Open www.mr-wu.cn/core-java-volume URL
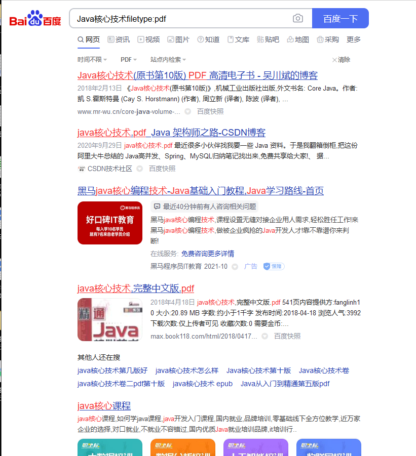This screenshot has height=456, width=416. (x=129, y=112)
